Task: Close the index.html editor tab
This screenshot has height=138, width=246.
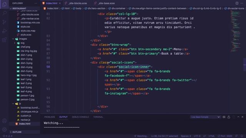Action: (60, 3)
